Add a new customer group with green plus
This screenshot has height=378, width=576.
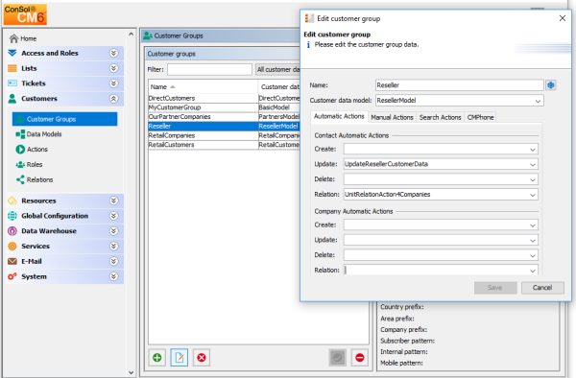pos(156,358)
